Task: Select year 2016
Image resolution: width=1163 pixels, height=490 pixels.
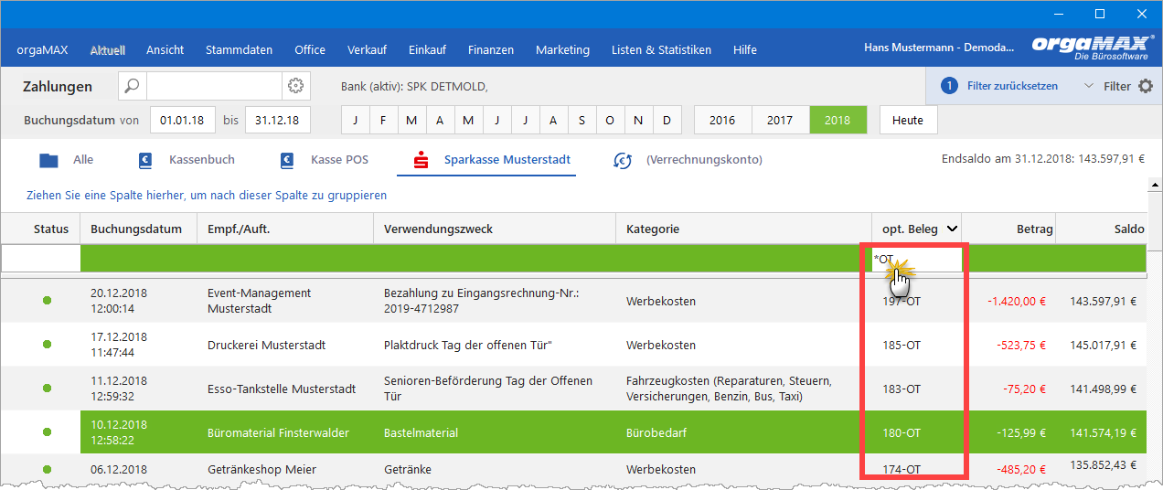Action: pyautogui.click(x=722, y=120)
